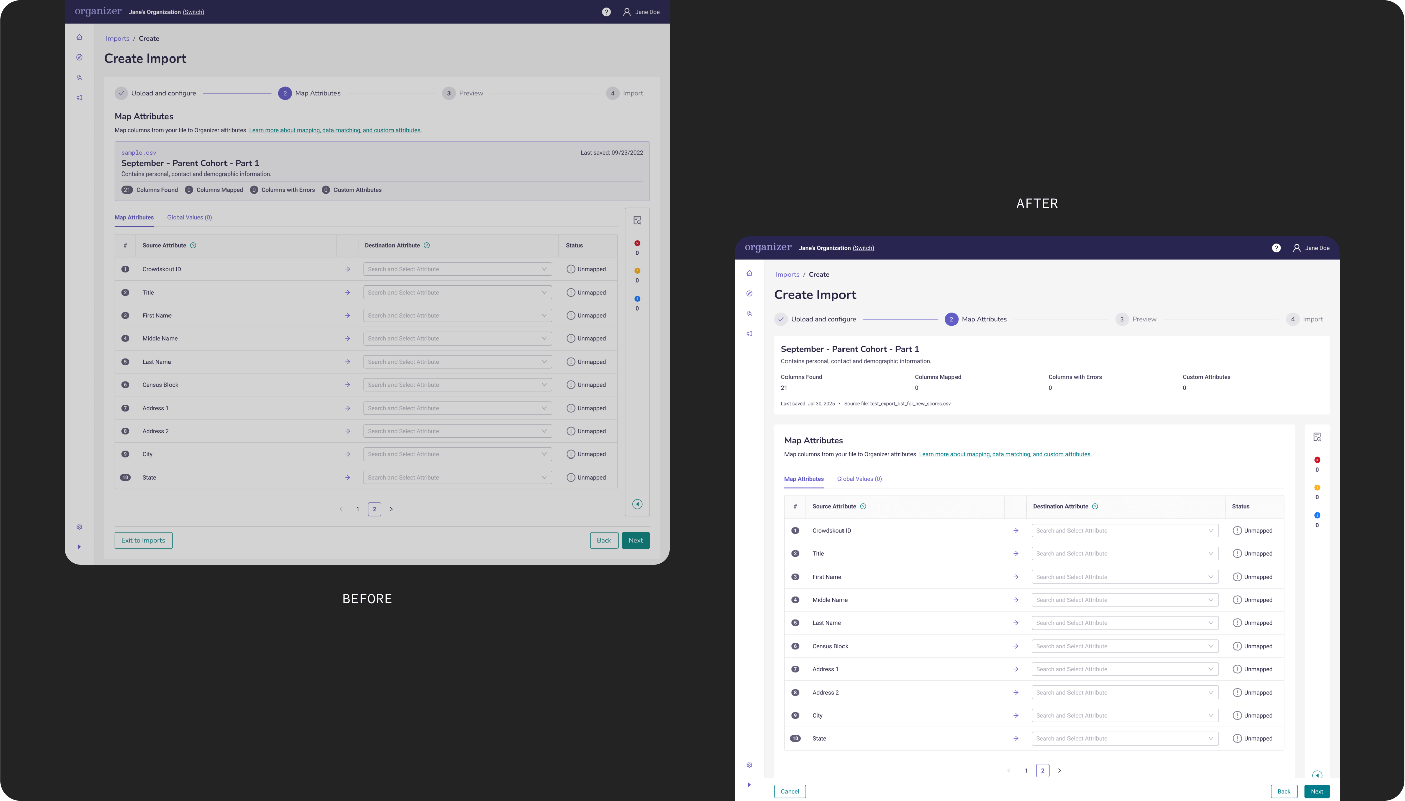This screenshot has height=801, width=1405.
Task: Expand sidebar arrow in AFTER mockup bottom-left
Action: [749, 784]
